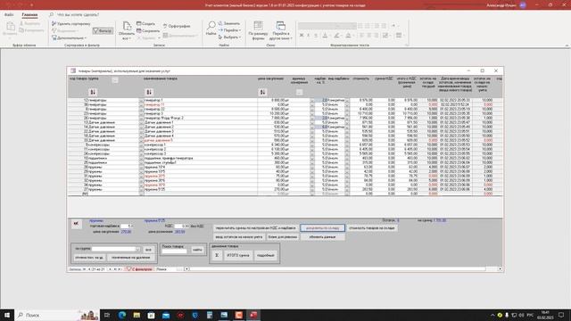Select the генератор 11 row in red
The height and width of the screenshot is (321, 571).
[x=285, y=104]
